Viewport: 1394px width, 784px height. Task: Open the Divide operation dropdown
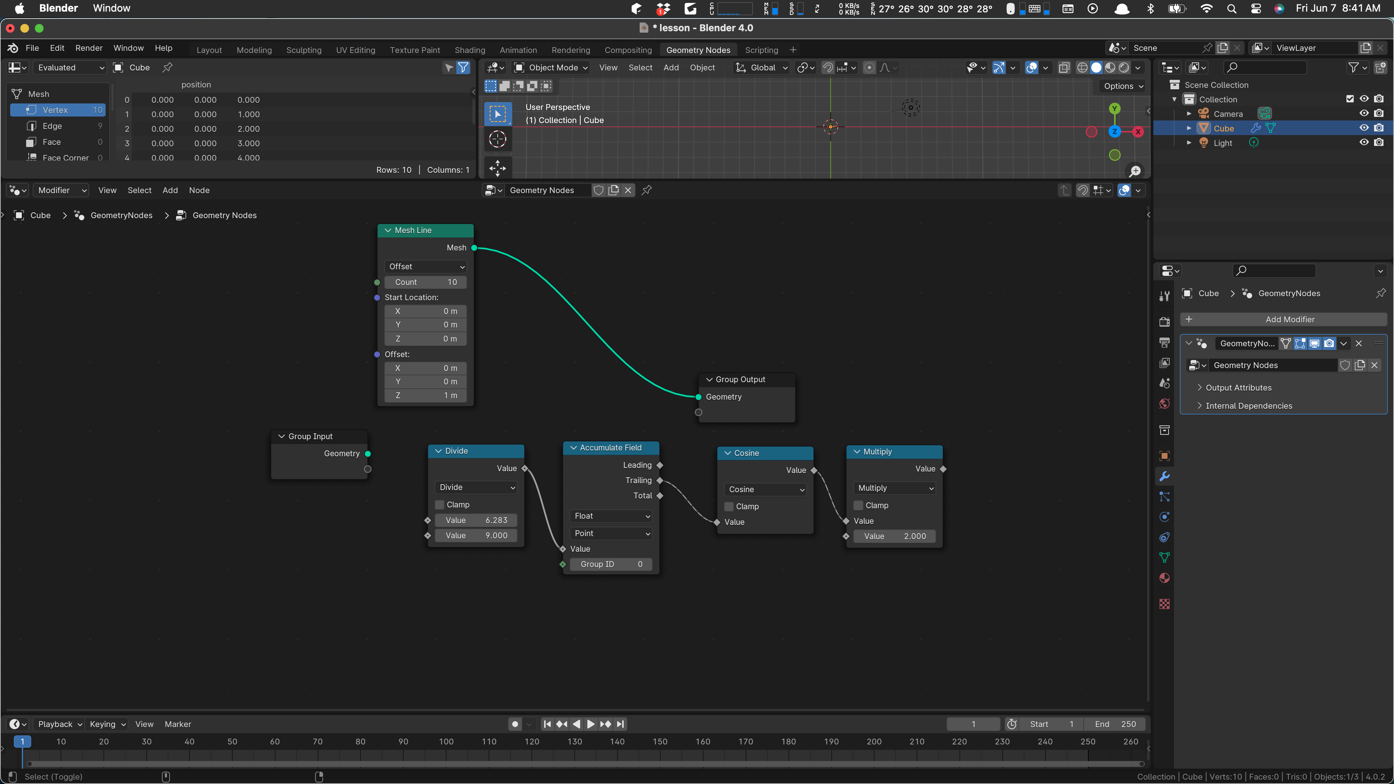coord(476,487)
